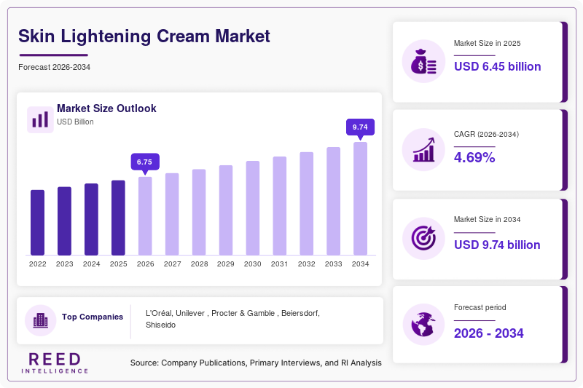Click the building icon beside Top Companies
This screenshot has width=583, height=388.
click(x=41, y=320)
